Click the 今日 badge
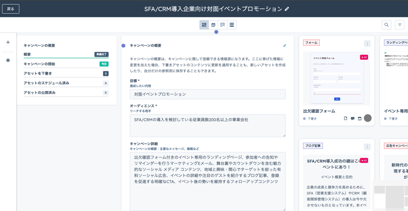 [x=104, y=64]
